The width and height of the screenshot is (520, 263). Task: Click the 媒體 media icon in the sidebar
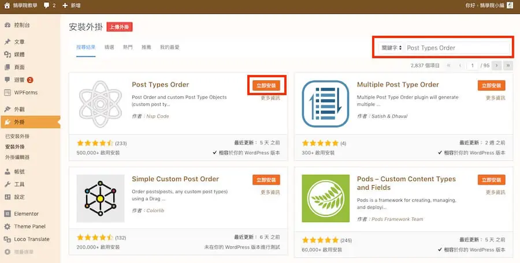[x=8, y=54]
